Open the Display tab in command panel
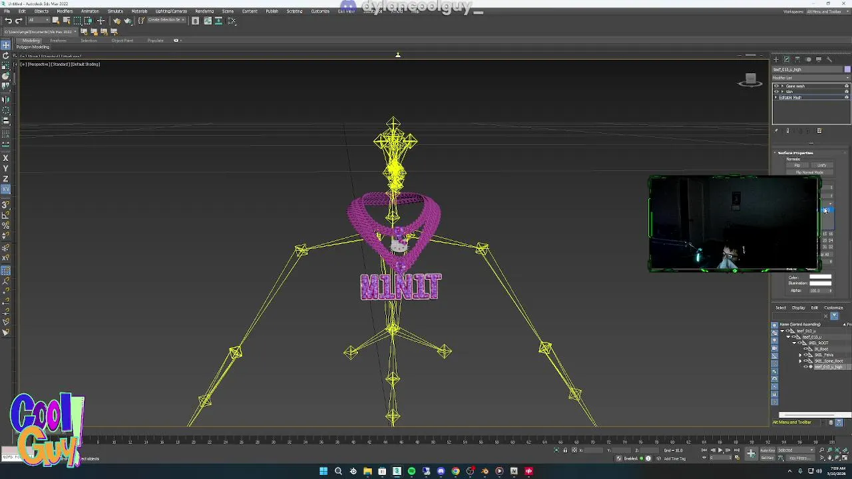The height and width of the screenshot is (479, 852). click(819, 59)
